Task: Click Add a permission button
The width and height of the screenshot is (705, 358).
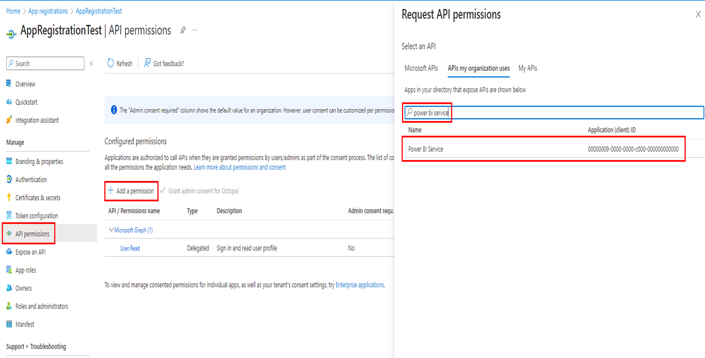Action: 131,191
